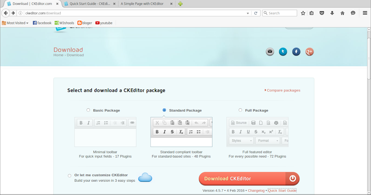Expand the Most Visited bookmarks dropdown
The width and height of the screenshot is (371, 195).
click(15, 23)
